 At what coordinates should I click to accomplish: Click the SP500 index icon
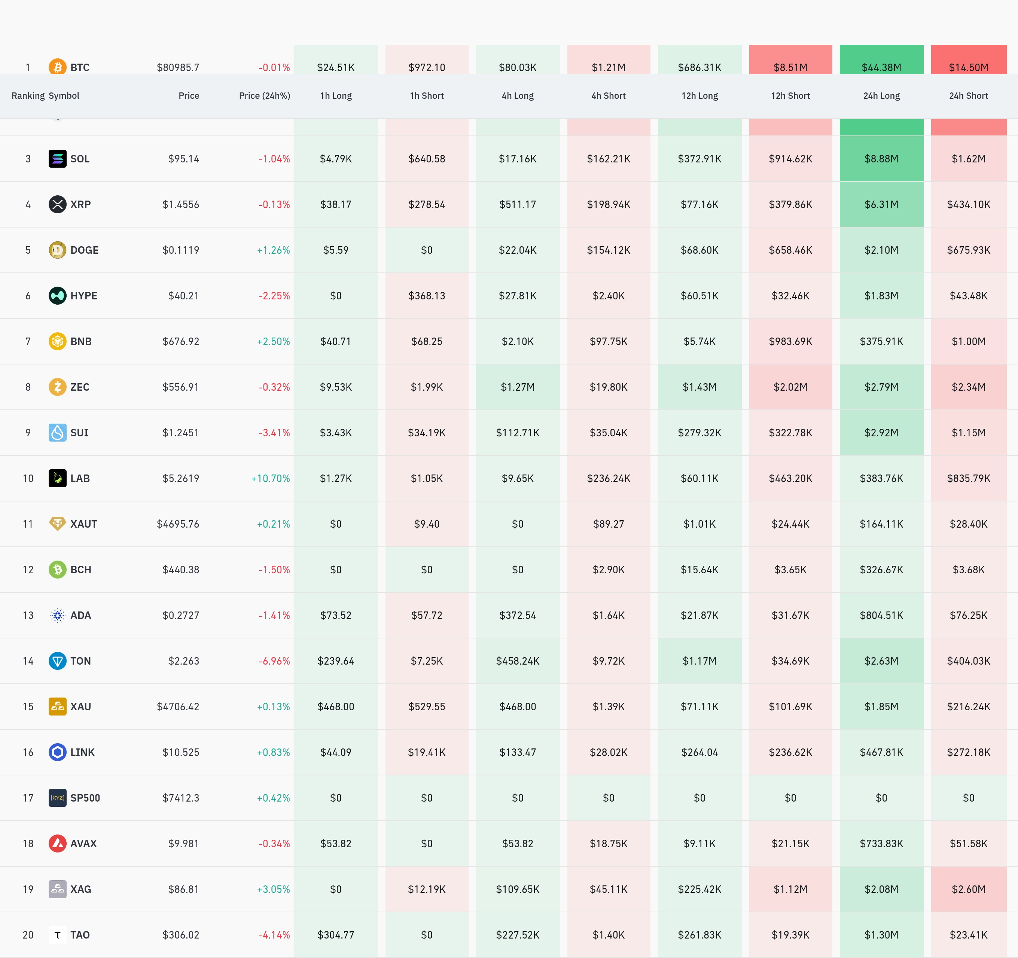tap(57, 798)
